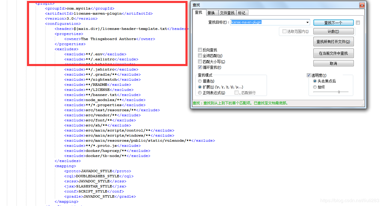Screen dimensions: 382x206
Task: Click the jsx SLASHSTAR_STYLE line
Action: coord(95,186)
